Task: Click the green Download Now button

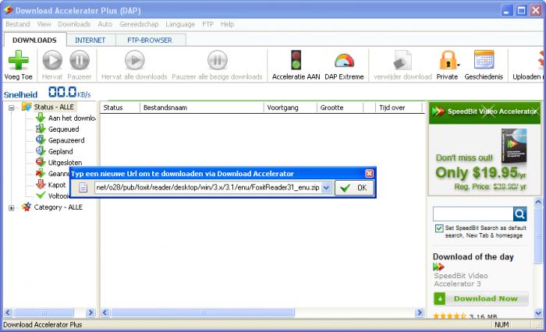Action: [478, 298]
